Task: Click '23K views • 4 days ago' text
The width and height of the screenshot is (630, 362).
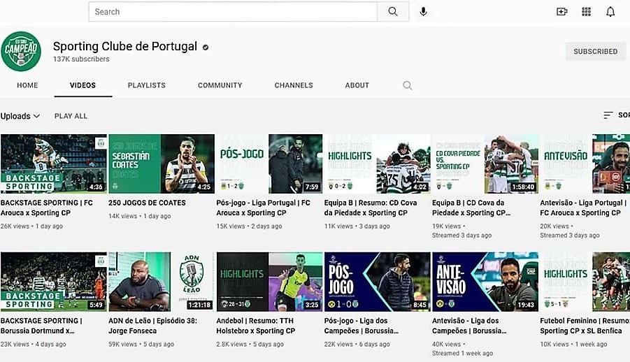Action: click(34, 345)
